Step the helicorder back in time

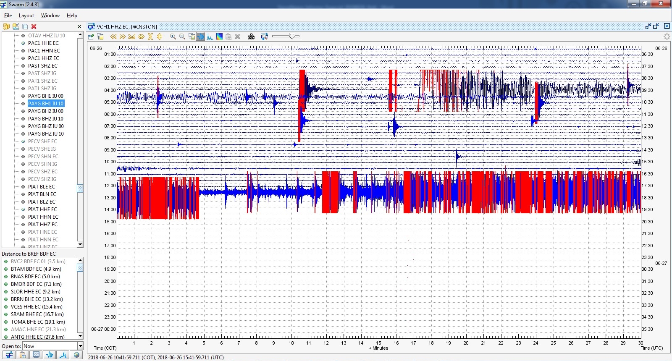coord(113,37)
